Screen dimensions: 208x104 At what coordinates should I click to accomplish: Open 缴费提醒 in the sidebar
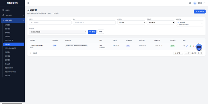point(8,56)
